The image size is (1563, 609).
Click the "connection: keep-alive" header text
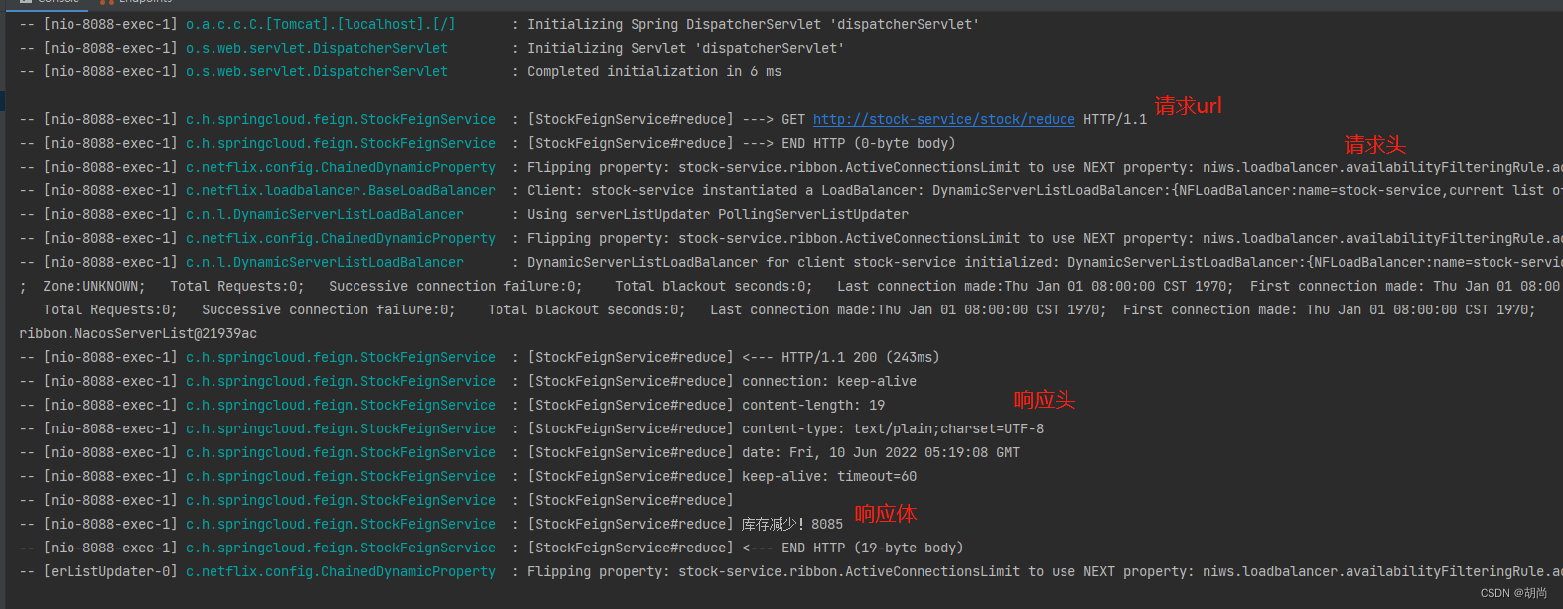829,381
